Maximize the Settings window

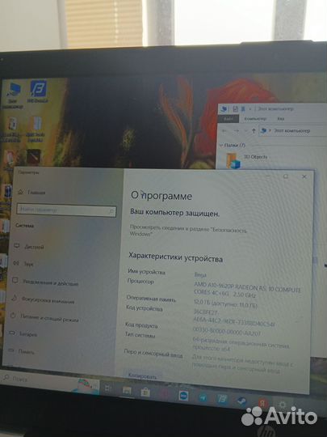click(286, 176)
